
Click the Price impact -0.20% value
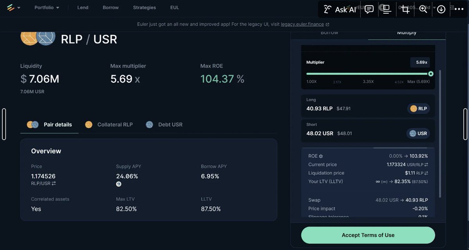pyautogui.click(x=420, y=209)
